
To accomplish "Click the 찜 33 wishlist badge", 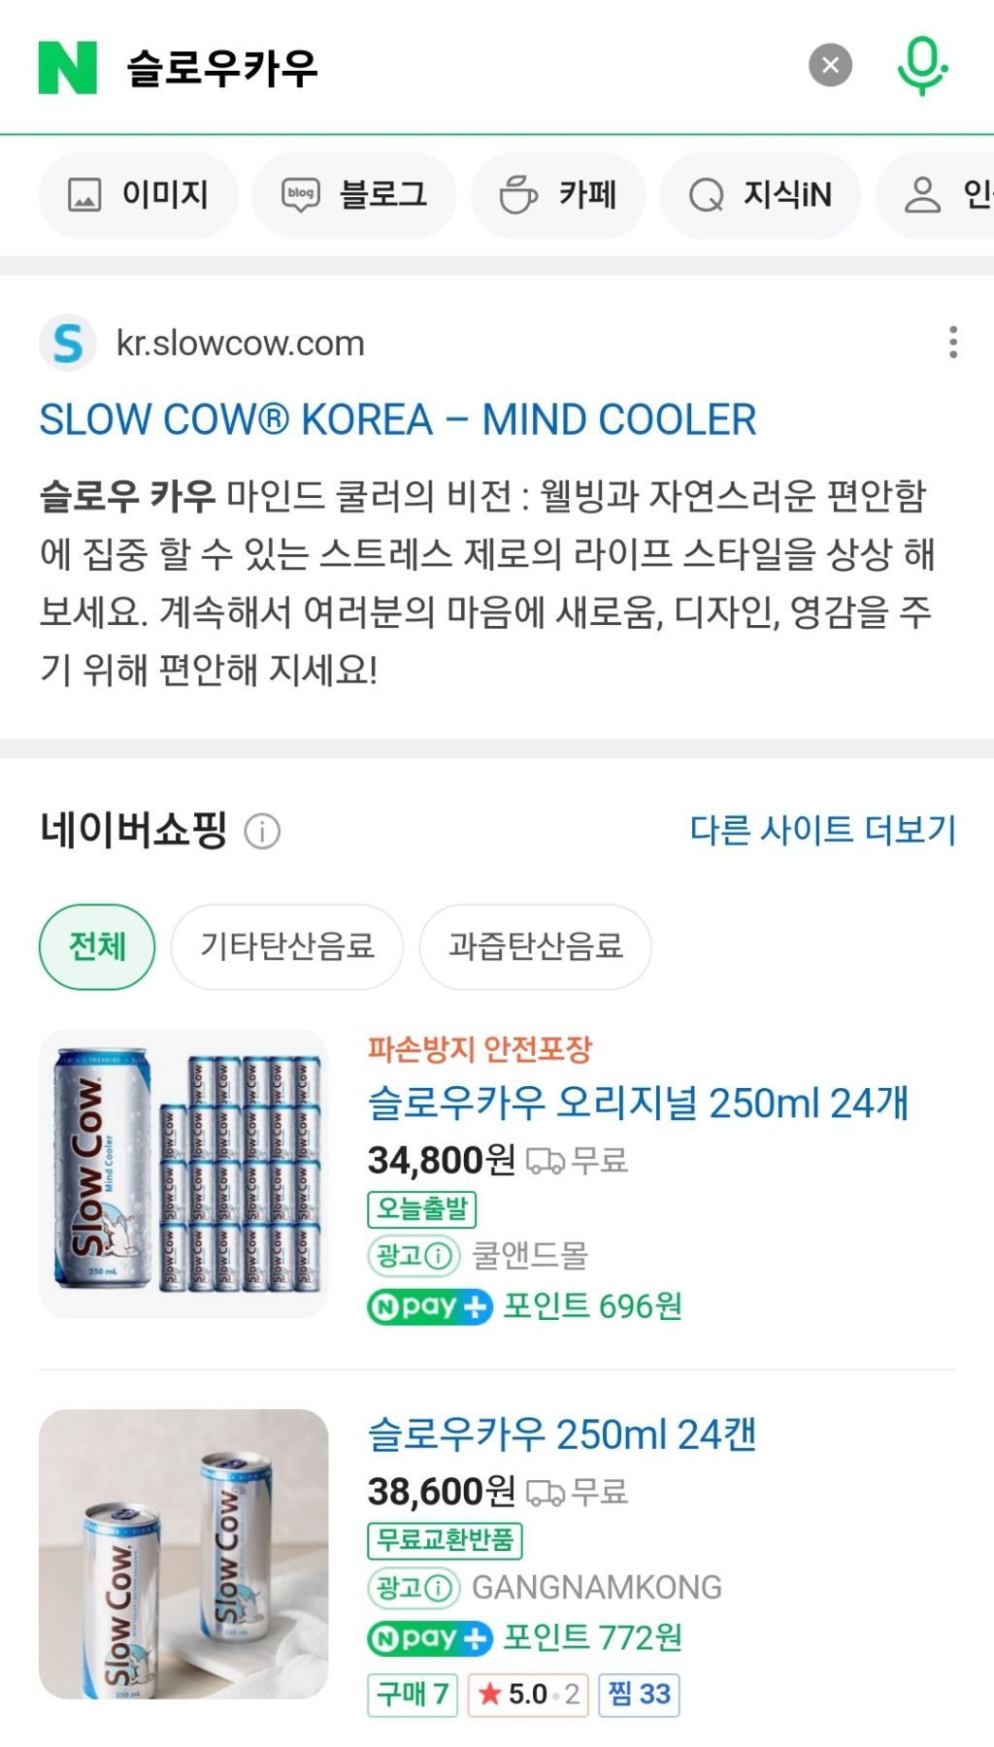I will click(x=639, y=1695).
